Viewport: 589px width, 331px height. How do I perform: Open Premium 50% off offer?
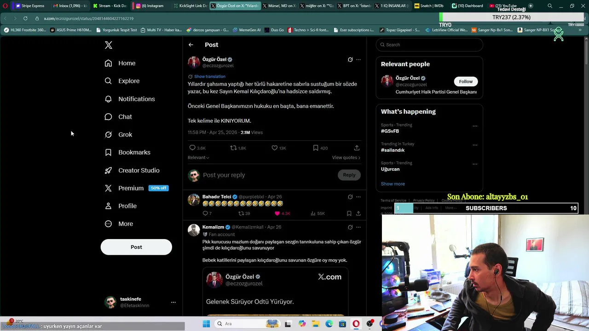(136, 188)
